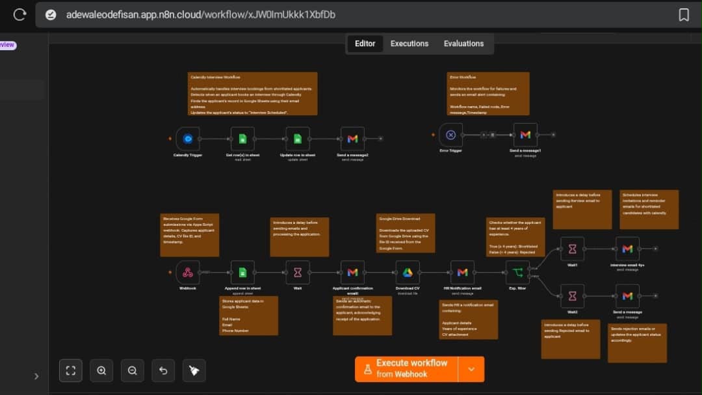Click the sticky note about sending HR a notification email
Viewport: 702px width, 395px height.
(x=468, y=320)
